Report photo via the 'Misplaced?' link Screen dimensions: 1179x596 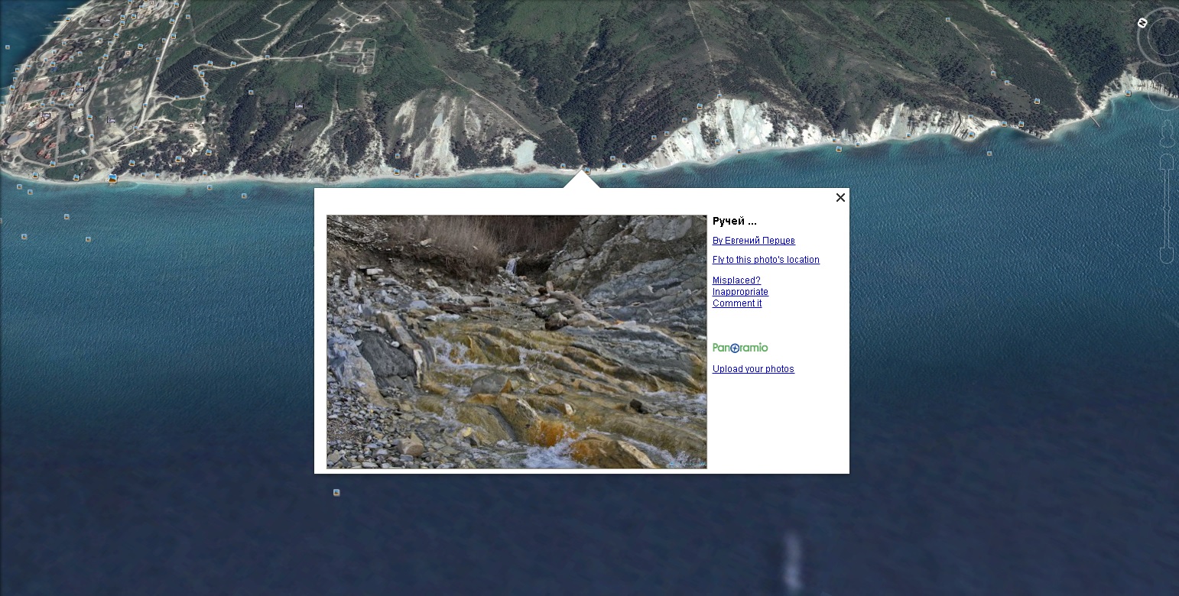[736, 280]
